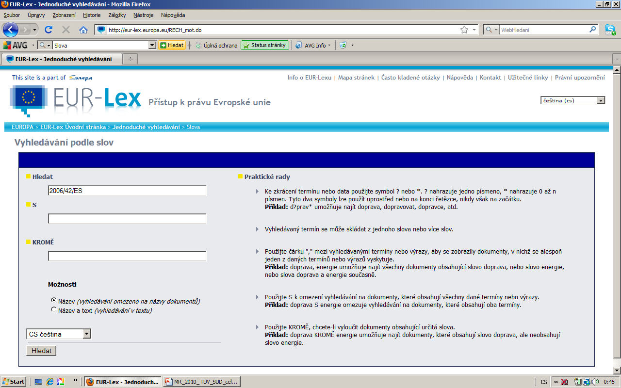Open the CS čeština dropdown
This screenshot has width=621, height=388.
point(59,334)
